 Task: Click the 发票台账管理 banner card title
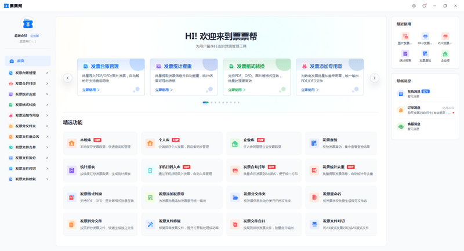pyautogui.click(x=105, y=66)
